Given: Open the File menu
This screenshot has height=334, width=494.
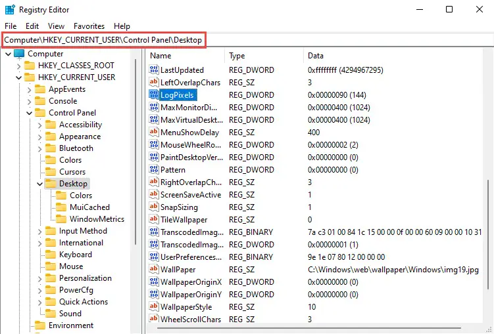Looking at the screenshot, I should 11,26.
